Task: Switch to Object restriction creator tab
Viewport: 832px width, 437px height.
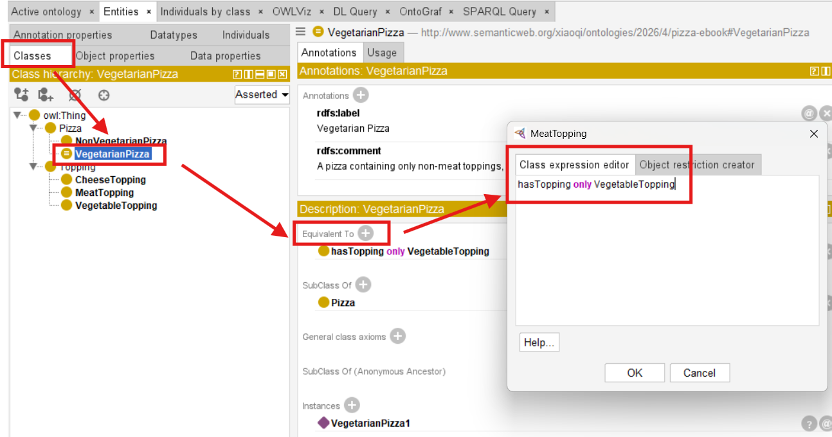Action: [x=697, y=165]
